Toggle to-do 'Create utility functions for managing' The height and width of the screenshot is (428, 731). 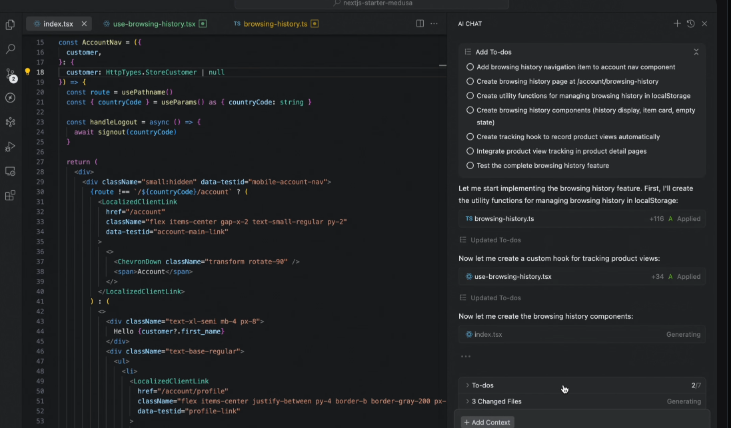(x=470, y=96)
